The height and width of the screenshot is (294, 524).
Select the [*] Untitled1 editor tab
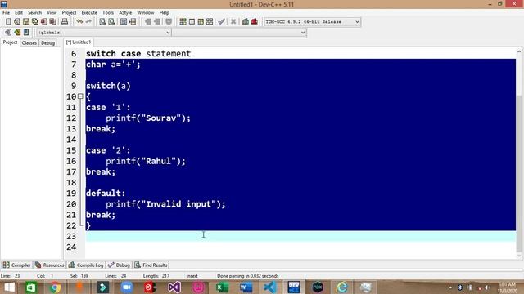click(79, 42)
